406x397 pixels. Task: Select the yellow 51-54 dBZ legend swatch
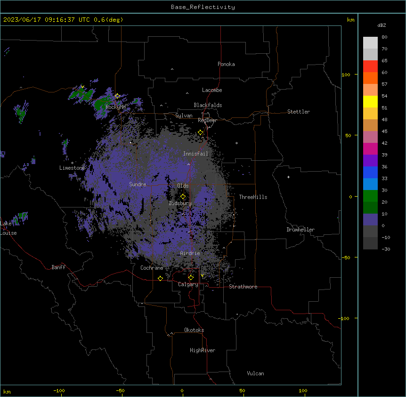pos(370,101)
